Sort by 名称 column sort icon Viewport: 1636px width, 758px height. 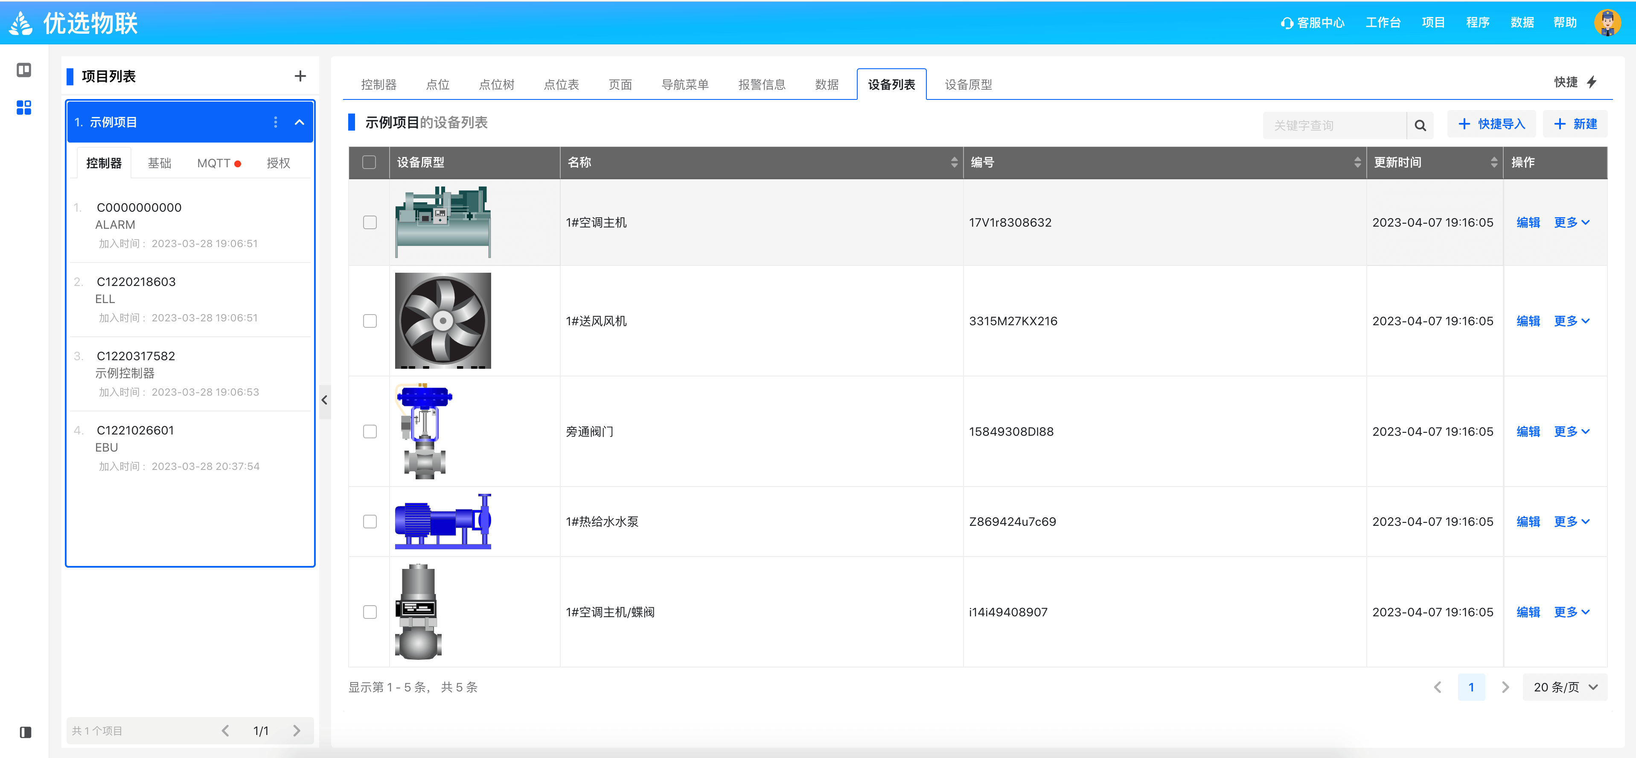click(954, 163)
